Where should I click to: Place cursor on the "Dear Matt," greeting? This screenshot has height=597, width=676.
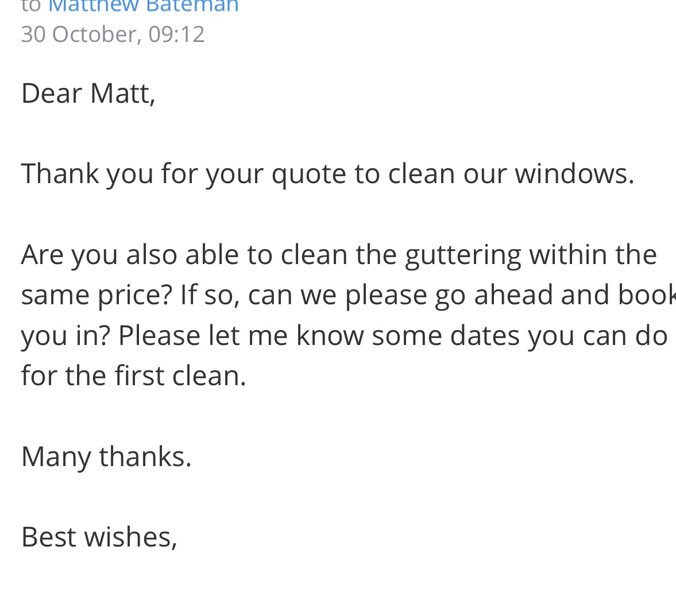tap(88, 93)
